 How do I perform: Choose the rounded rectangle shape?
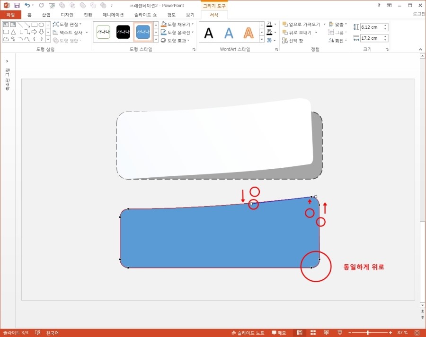tap(6, 32)
